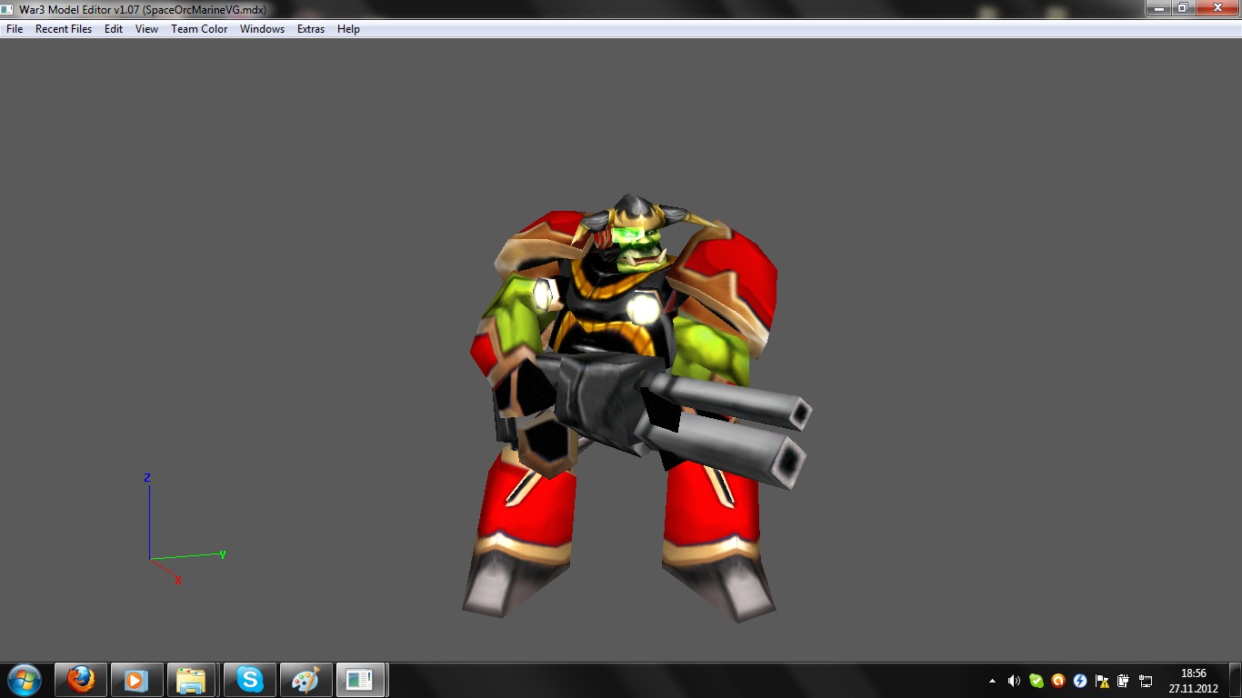Select War3 Model Editor taskbar button
Viewport: 1242px width, 698px height.
point(361,680)
